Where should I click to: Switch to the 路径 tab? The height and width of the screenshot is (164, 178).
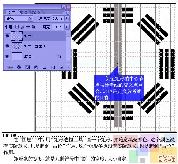[36, 12]
